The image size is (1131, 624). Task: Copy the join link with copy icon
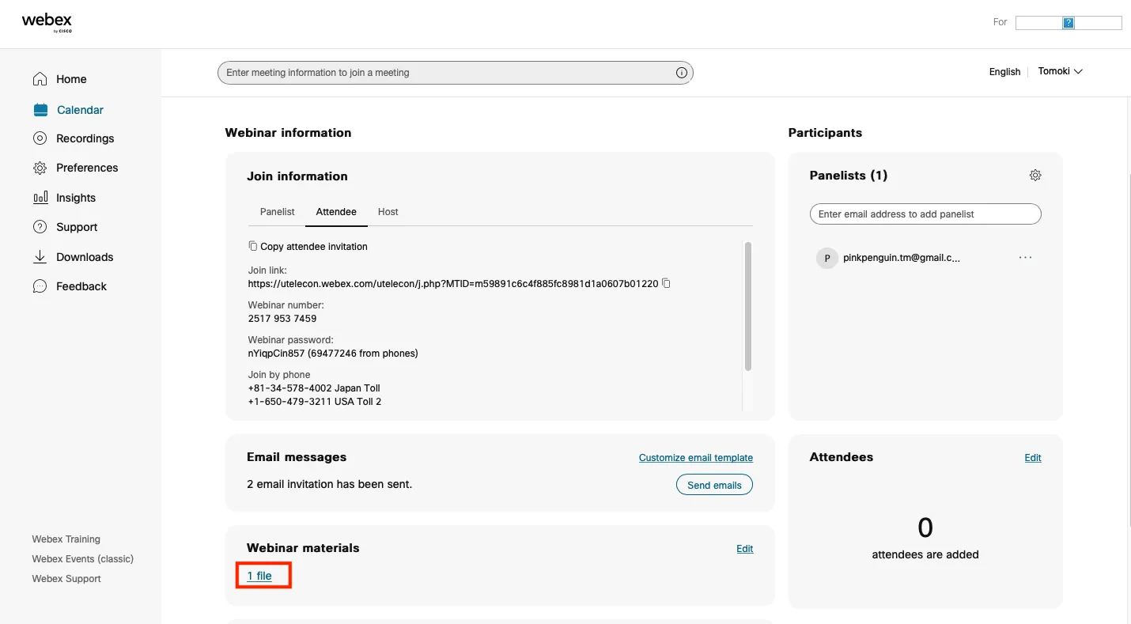coord(666,283)
